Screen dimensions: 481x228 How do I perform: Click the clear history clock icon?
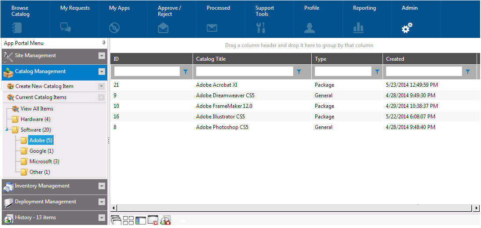[x=165, y=221]
